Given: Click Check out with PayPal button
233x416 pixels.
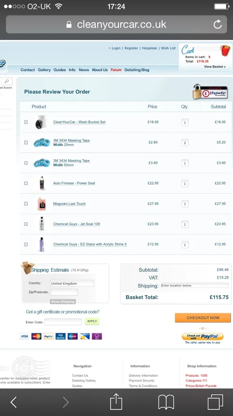Looking at the screenshot, I should [x=203, y=336].
